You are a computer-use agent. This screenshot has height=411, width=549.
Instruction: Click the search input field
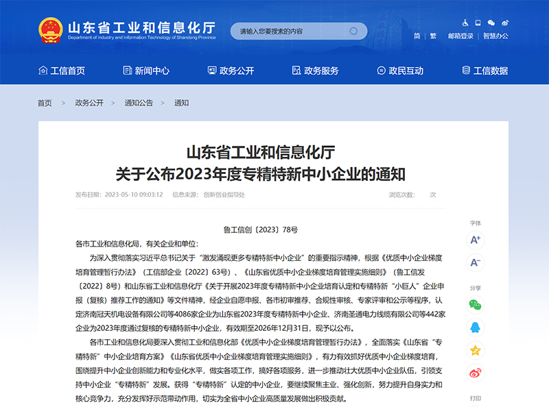(x=288, y=31)
